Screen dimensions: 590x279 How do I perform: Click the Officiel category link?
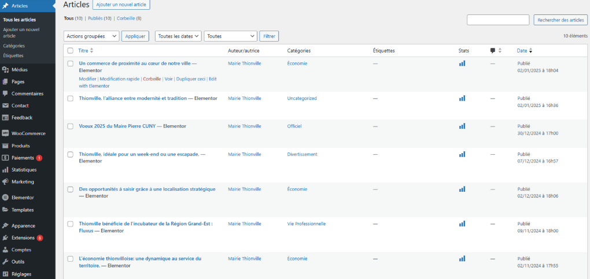(294, 127)
